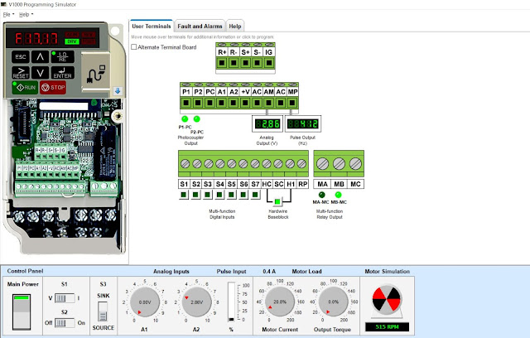The image size is (530, 338).
Task: Click the RESET keypad button
Action: 21,73
